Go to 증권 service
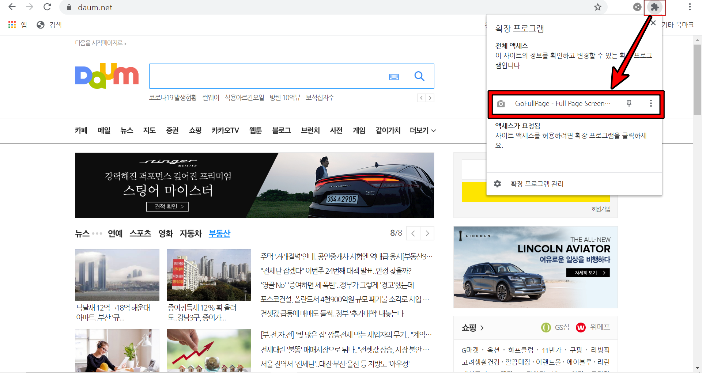The image size is (702, 373). pos(172,130)
